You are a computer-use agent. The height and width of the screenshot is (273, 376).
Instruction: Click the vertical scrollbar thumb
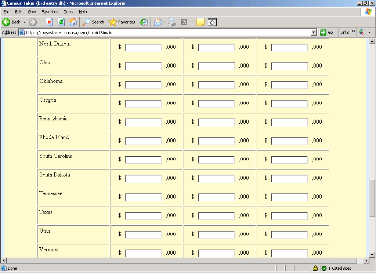point(372,198)
